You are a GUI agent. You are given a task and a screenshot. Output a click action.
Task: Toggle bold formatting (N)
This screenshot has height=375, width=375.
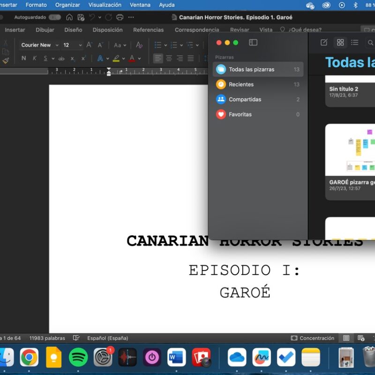(x=24, y=59)
